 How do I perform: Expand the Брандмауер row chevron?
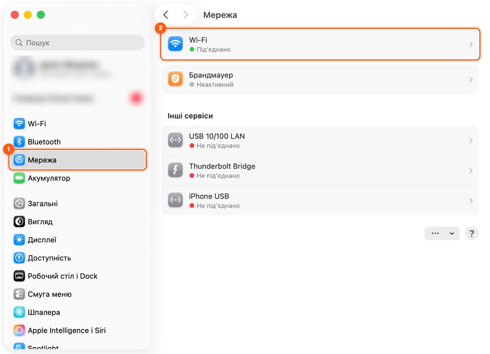[x=471, y=80]
